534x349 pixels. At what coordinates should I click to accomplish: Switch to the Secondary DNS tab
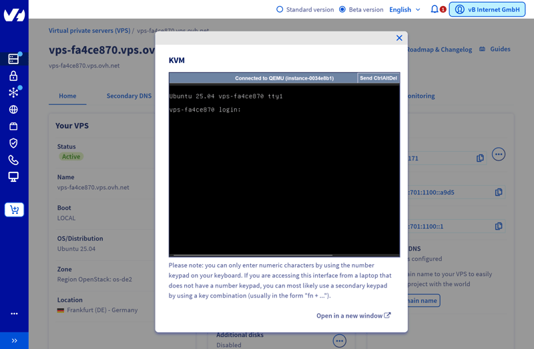[x=129, y=96]
